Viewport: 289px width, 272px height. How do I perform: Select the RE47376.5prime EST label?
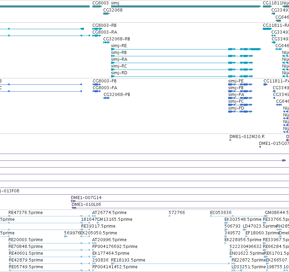(x=25, y=213)
